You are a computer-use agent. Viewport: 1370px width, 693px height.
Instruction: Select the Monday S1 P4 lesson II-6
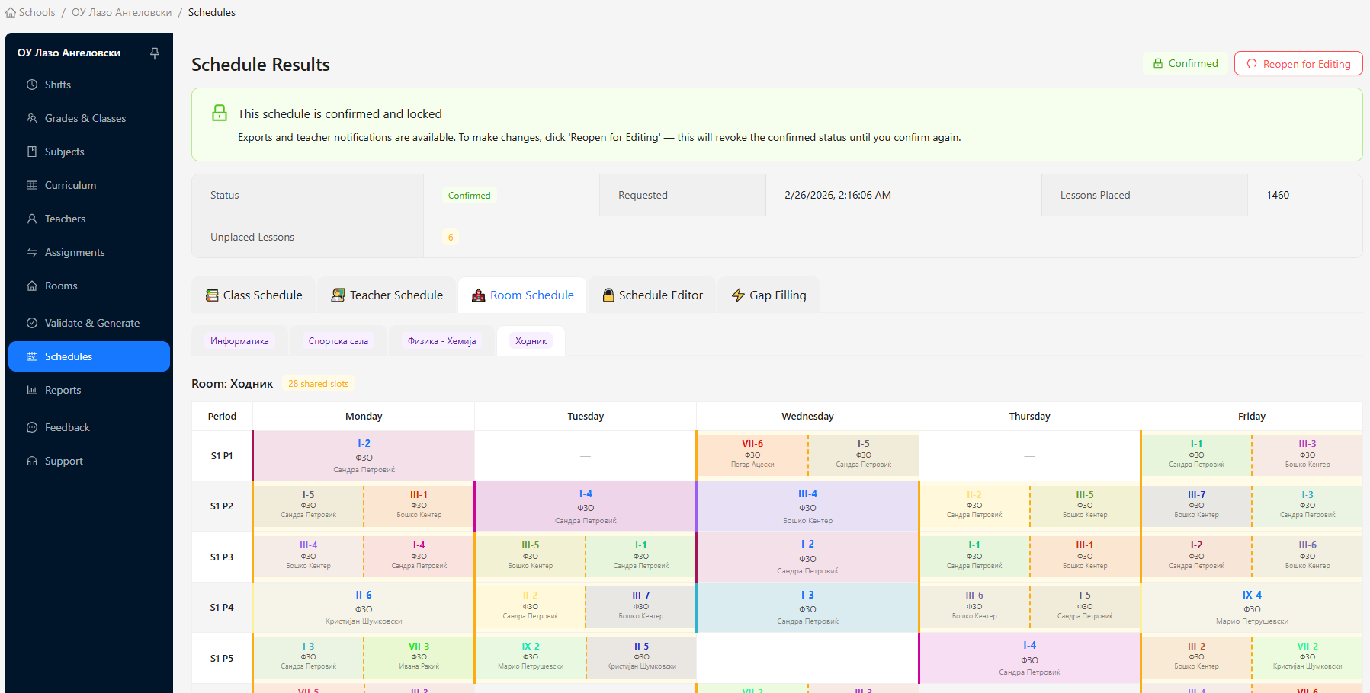(364, 608)
